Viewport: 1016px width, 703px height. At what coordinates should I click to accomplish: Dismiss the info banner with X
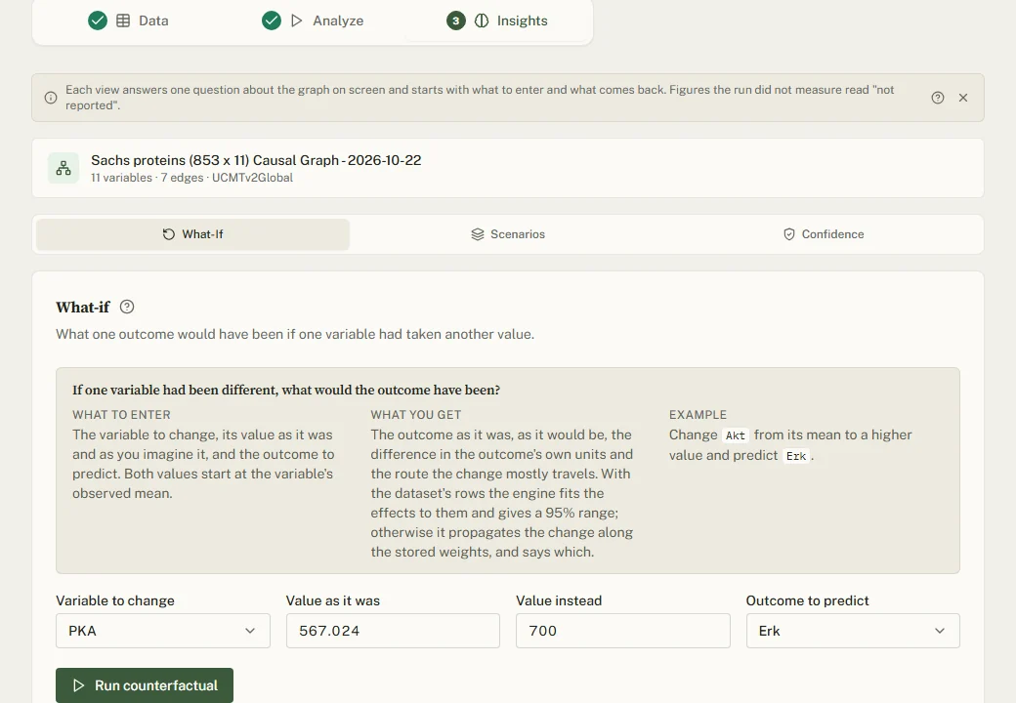coord(963,98)
